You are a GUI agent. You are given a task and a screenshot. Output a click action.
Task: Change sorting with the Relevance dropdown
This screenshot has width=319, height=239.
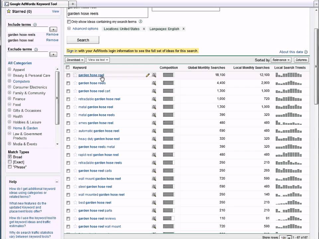click(x=281, y=60)
